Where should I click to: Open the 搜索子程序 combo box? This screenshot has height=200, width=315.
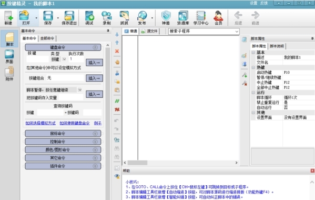pyautogui.click(x=204, y=32)
